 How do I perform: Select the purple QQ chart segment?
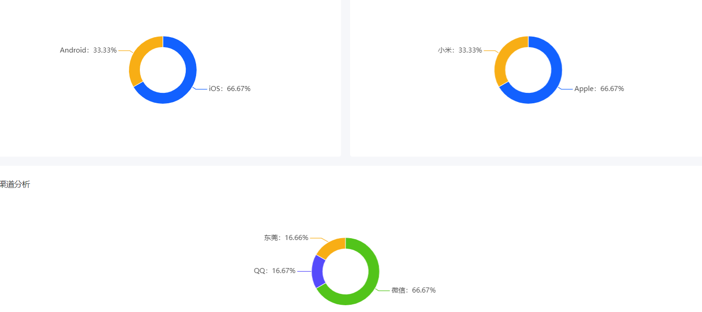(x=317, y=271)
